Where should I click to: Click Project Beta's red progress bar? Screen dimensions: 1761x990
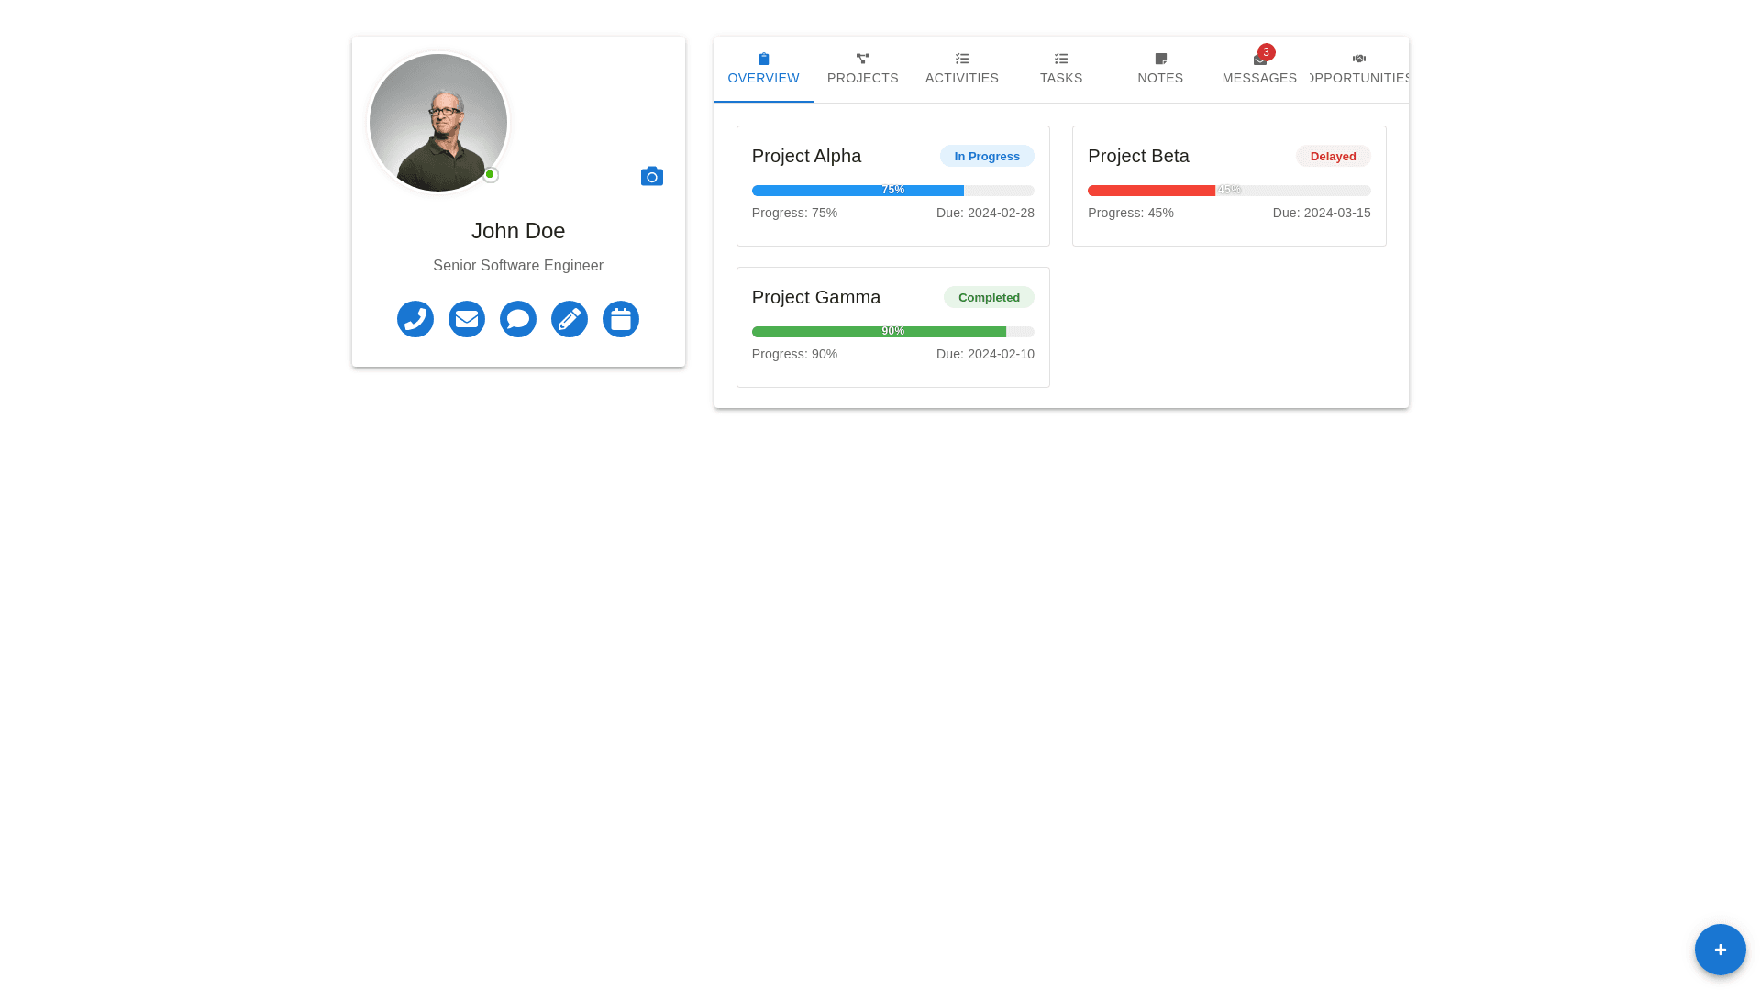(1151, 191)
